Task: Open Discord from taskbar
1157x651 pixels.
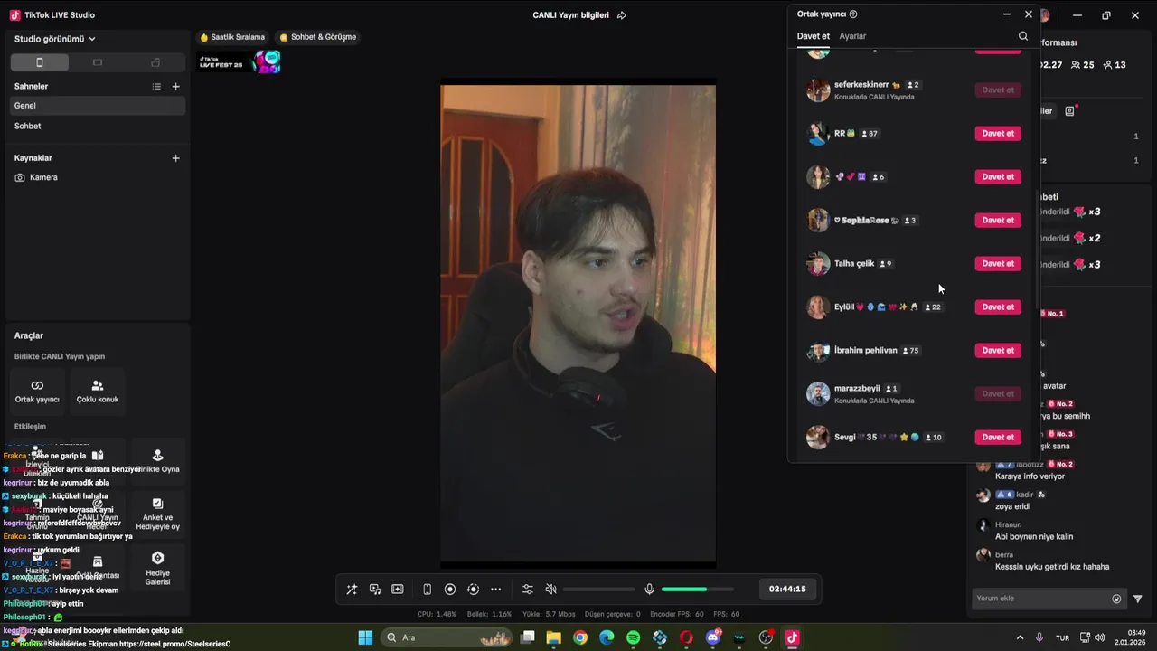Action: 712,637
